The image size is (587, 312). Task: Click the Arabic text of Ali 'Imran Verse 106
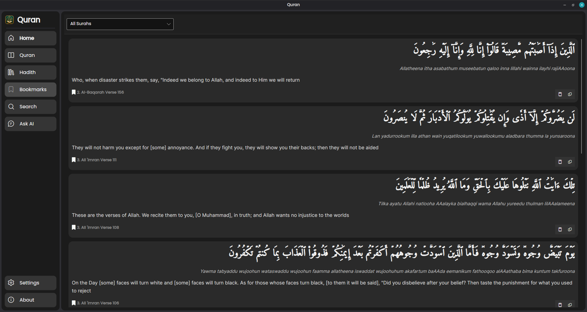pos(402,253)
